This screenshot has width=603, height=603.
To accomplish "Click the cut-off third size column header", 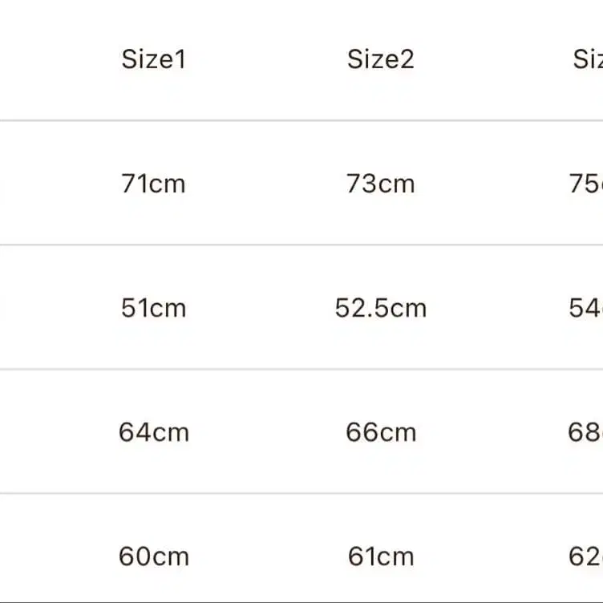I will click(x=588, y=59).
